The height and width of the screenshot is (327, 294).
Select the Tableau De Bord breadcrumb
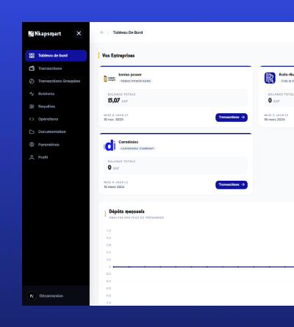[x=128, y=32]
